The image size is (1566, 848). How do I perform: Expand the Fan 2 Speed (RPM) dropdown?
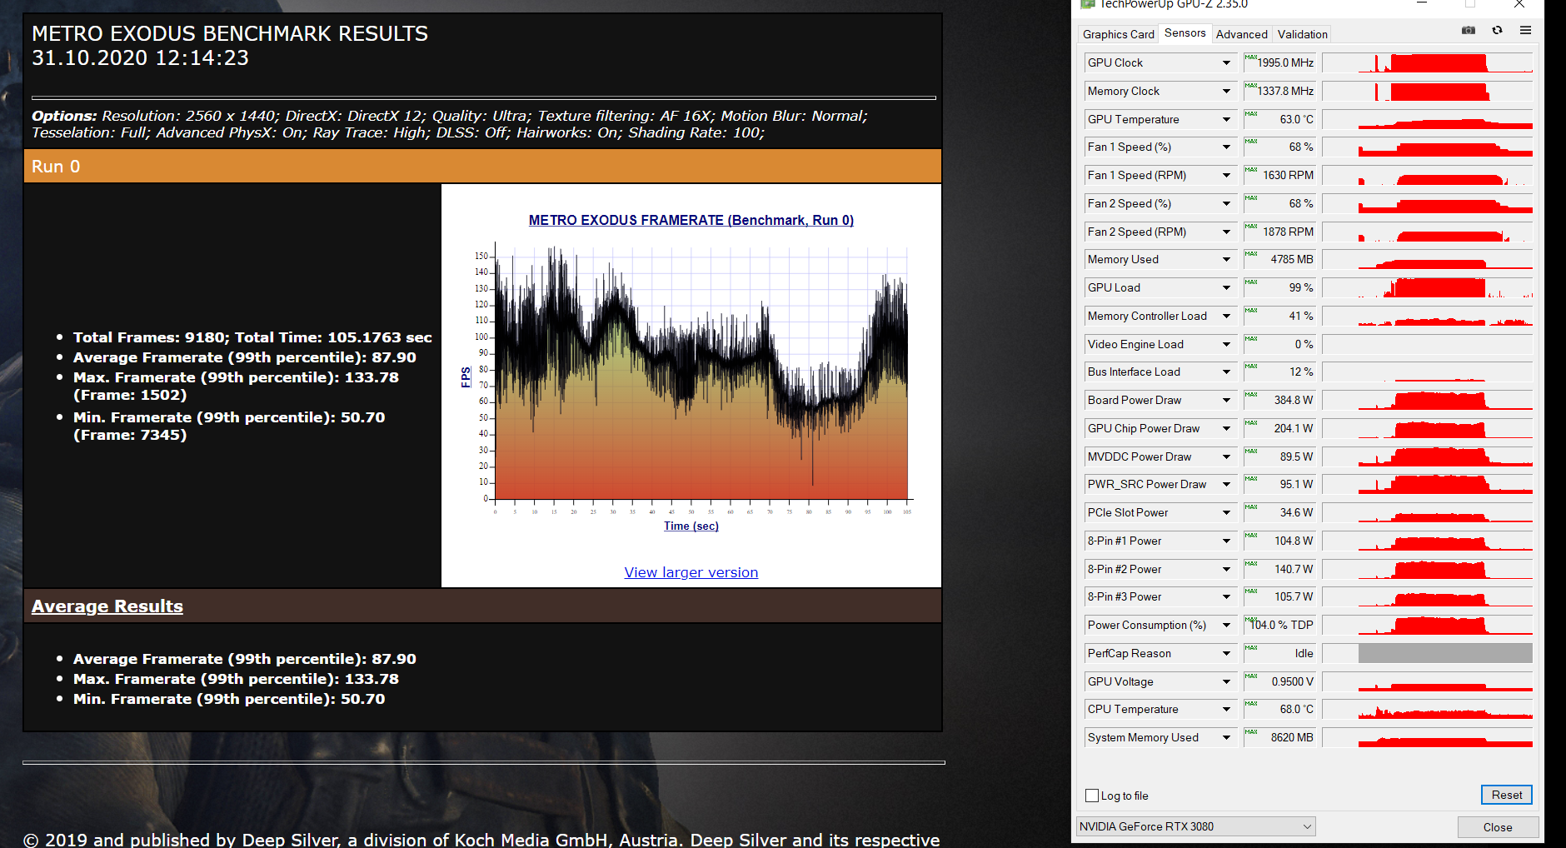[1226, 232]
